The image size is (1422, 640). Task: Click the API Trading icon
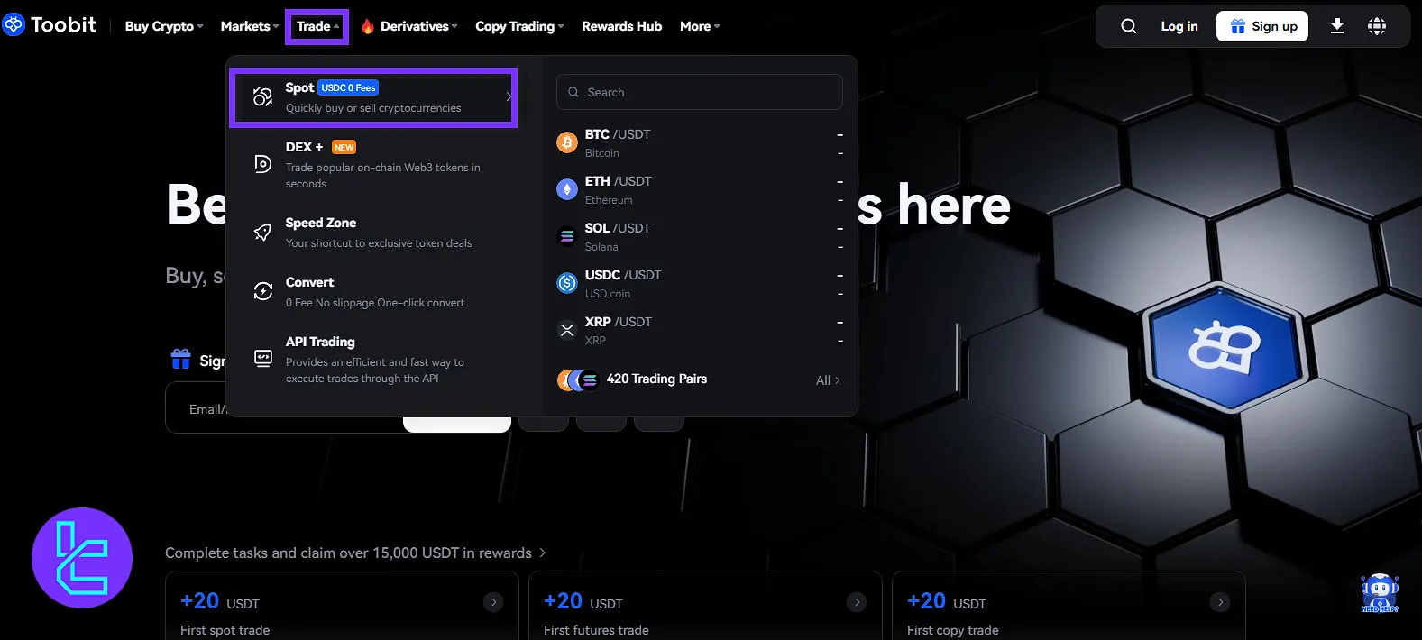click(x=262, y=358)
